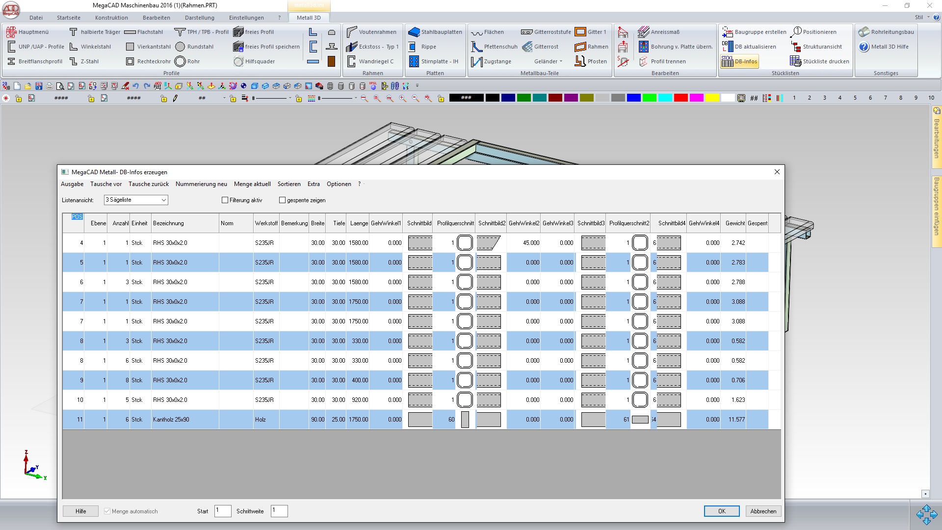Select the red color swatch

680,98
